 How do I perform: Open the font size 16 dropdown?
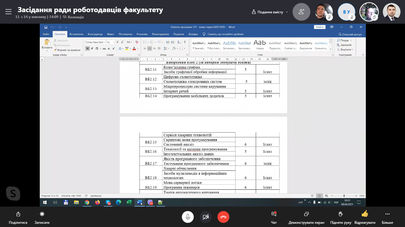click(114, 42)
